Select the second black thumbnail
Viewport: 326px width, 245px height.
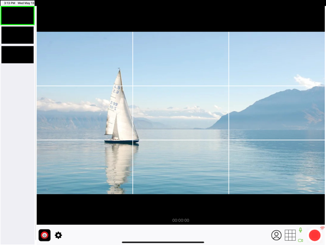(18, 35)
